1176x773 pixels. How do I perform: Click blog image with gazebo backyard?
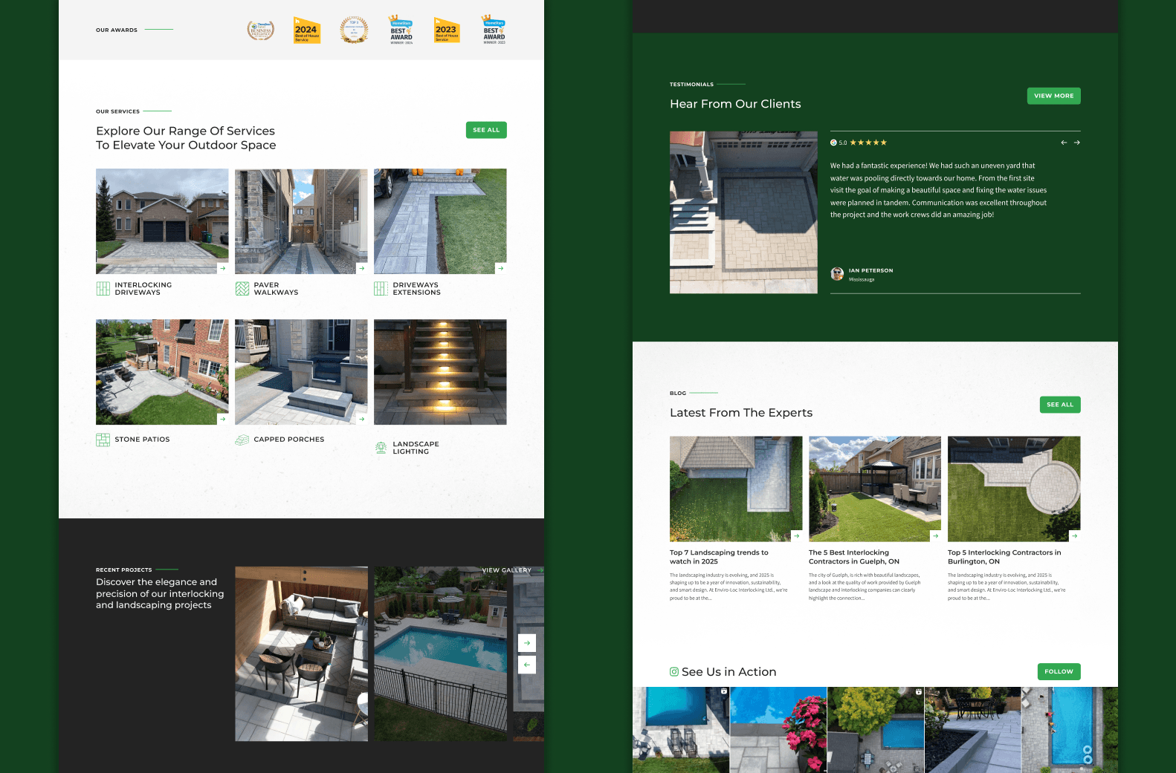click(x=875, y=489)
